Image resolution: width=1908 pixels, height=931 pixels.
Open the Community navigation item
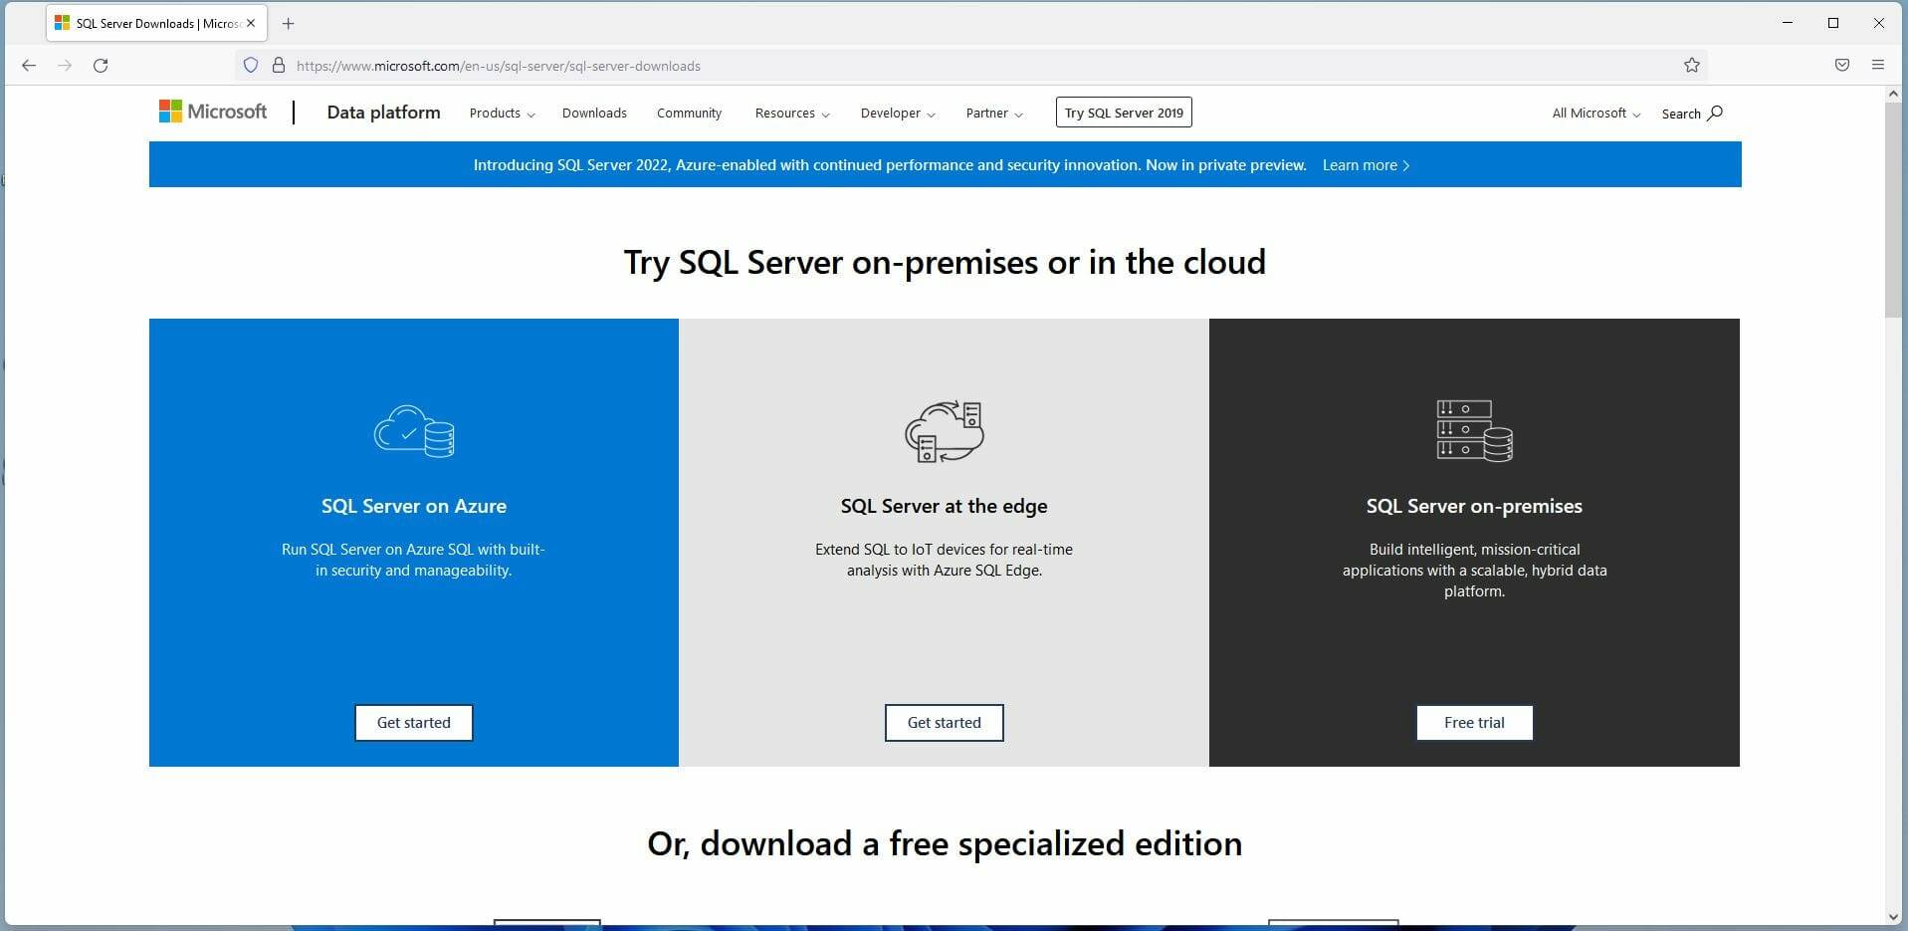point(688,114)
